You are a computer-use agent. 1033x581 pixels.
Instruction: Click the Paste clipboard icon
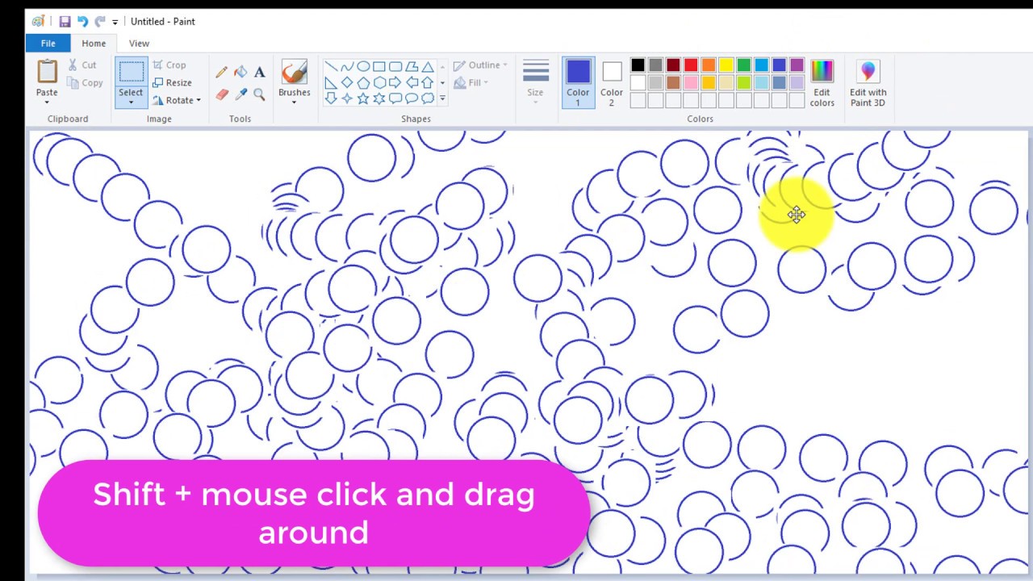[x=47, y=72]
